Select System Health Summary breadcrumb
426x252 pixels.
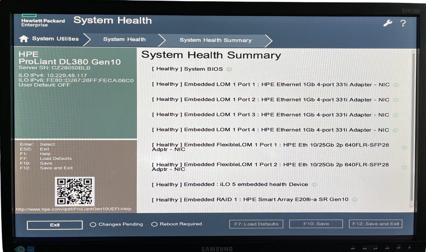(x=216, y=40)
